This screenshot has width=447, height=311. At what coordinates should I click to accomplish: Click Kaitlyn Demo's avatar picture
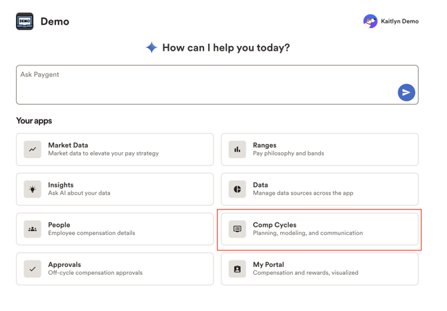pos(370,21)
